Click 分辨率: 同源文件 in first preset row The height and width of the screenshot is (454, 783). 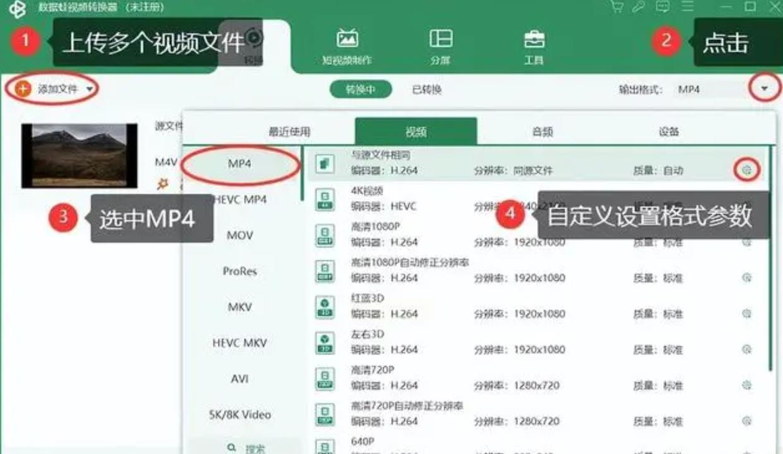513,170
